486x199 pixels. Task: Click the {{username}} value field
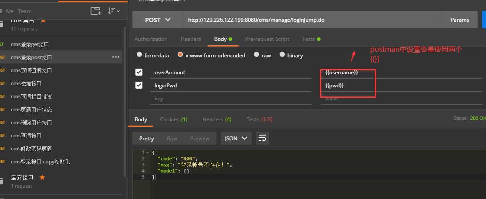tap(402, 73)
